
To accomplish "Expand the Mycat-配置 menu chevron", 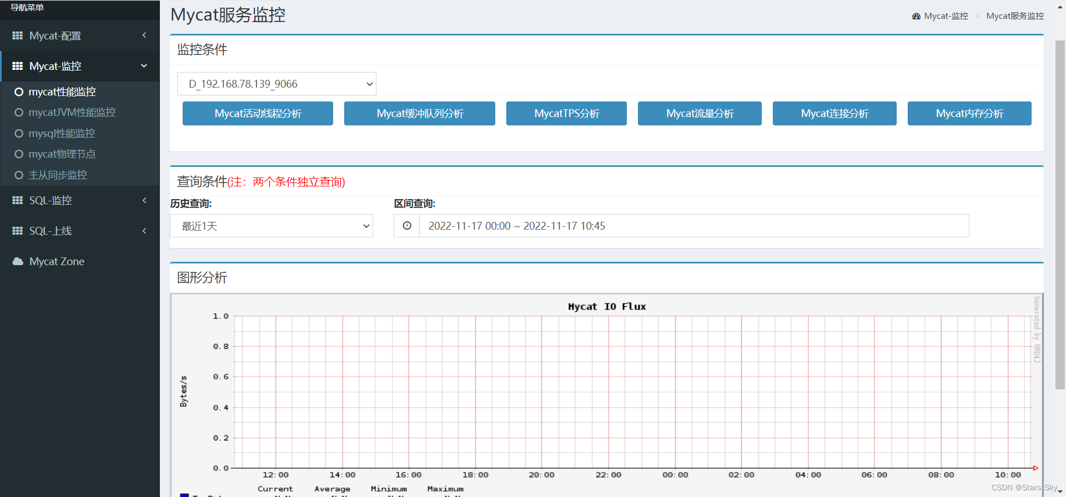I will click(144, 35).
